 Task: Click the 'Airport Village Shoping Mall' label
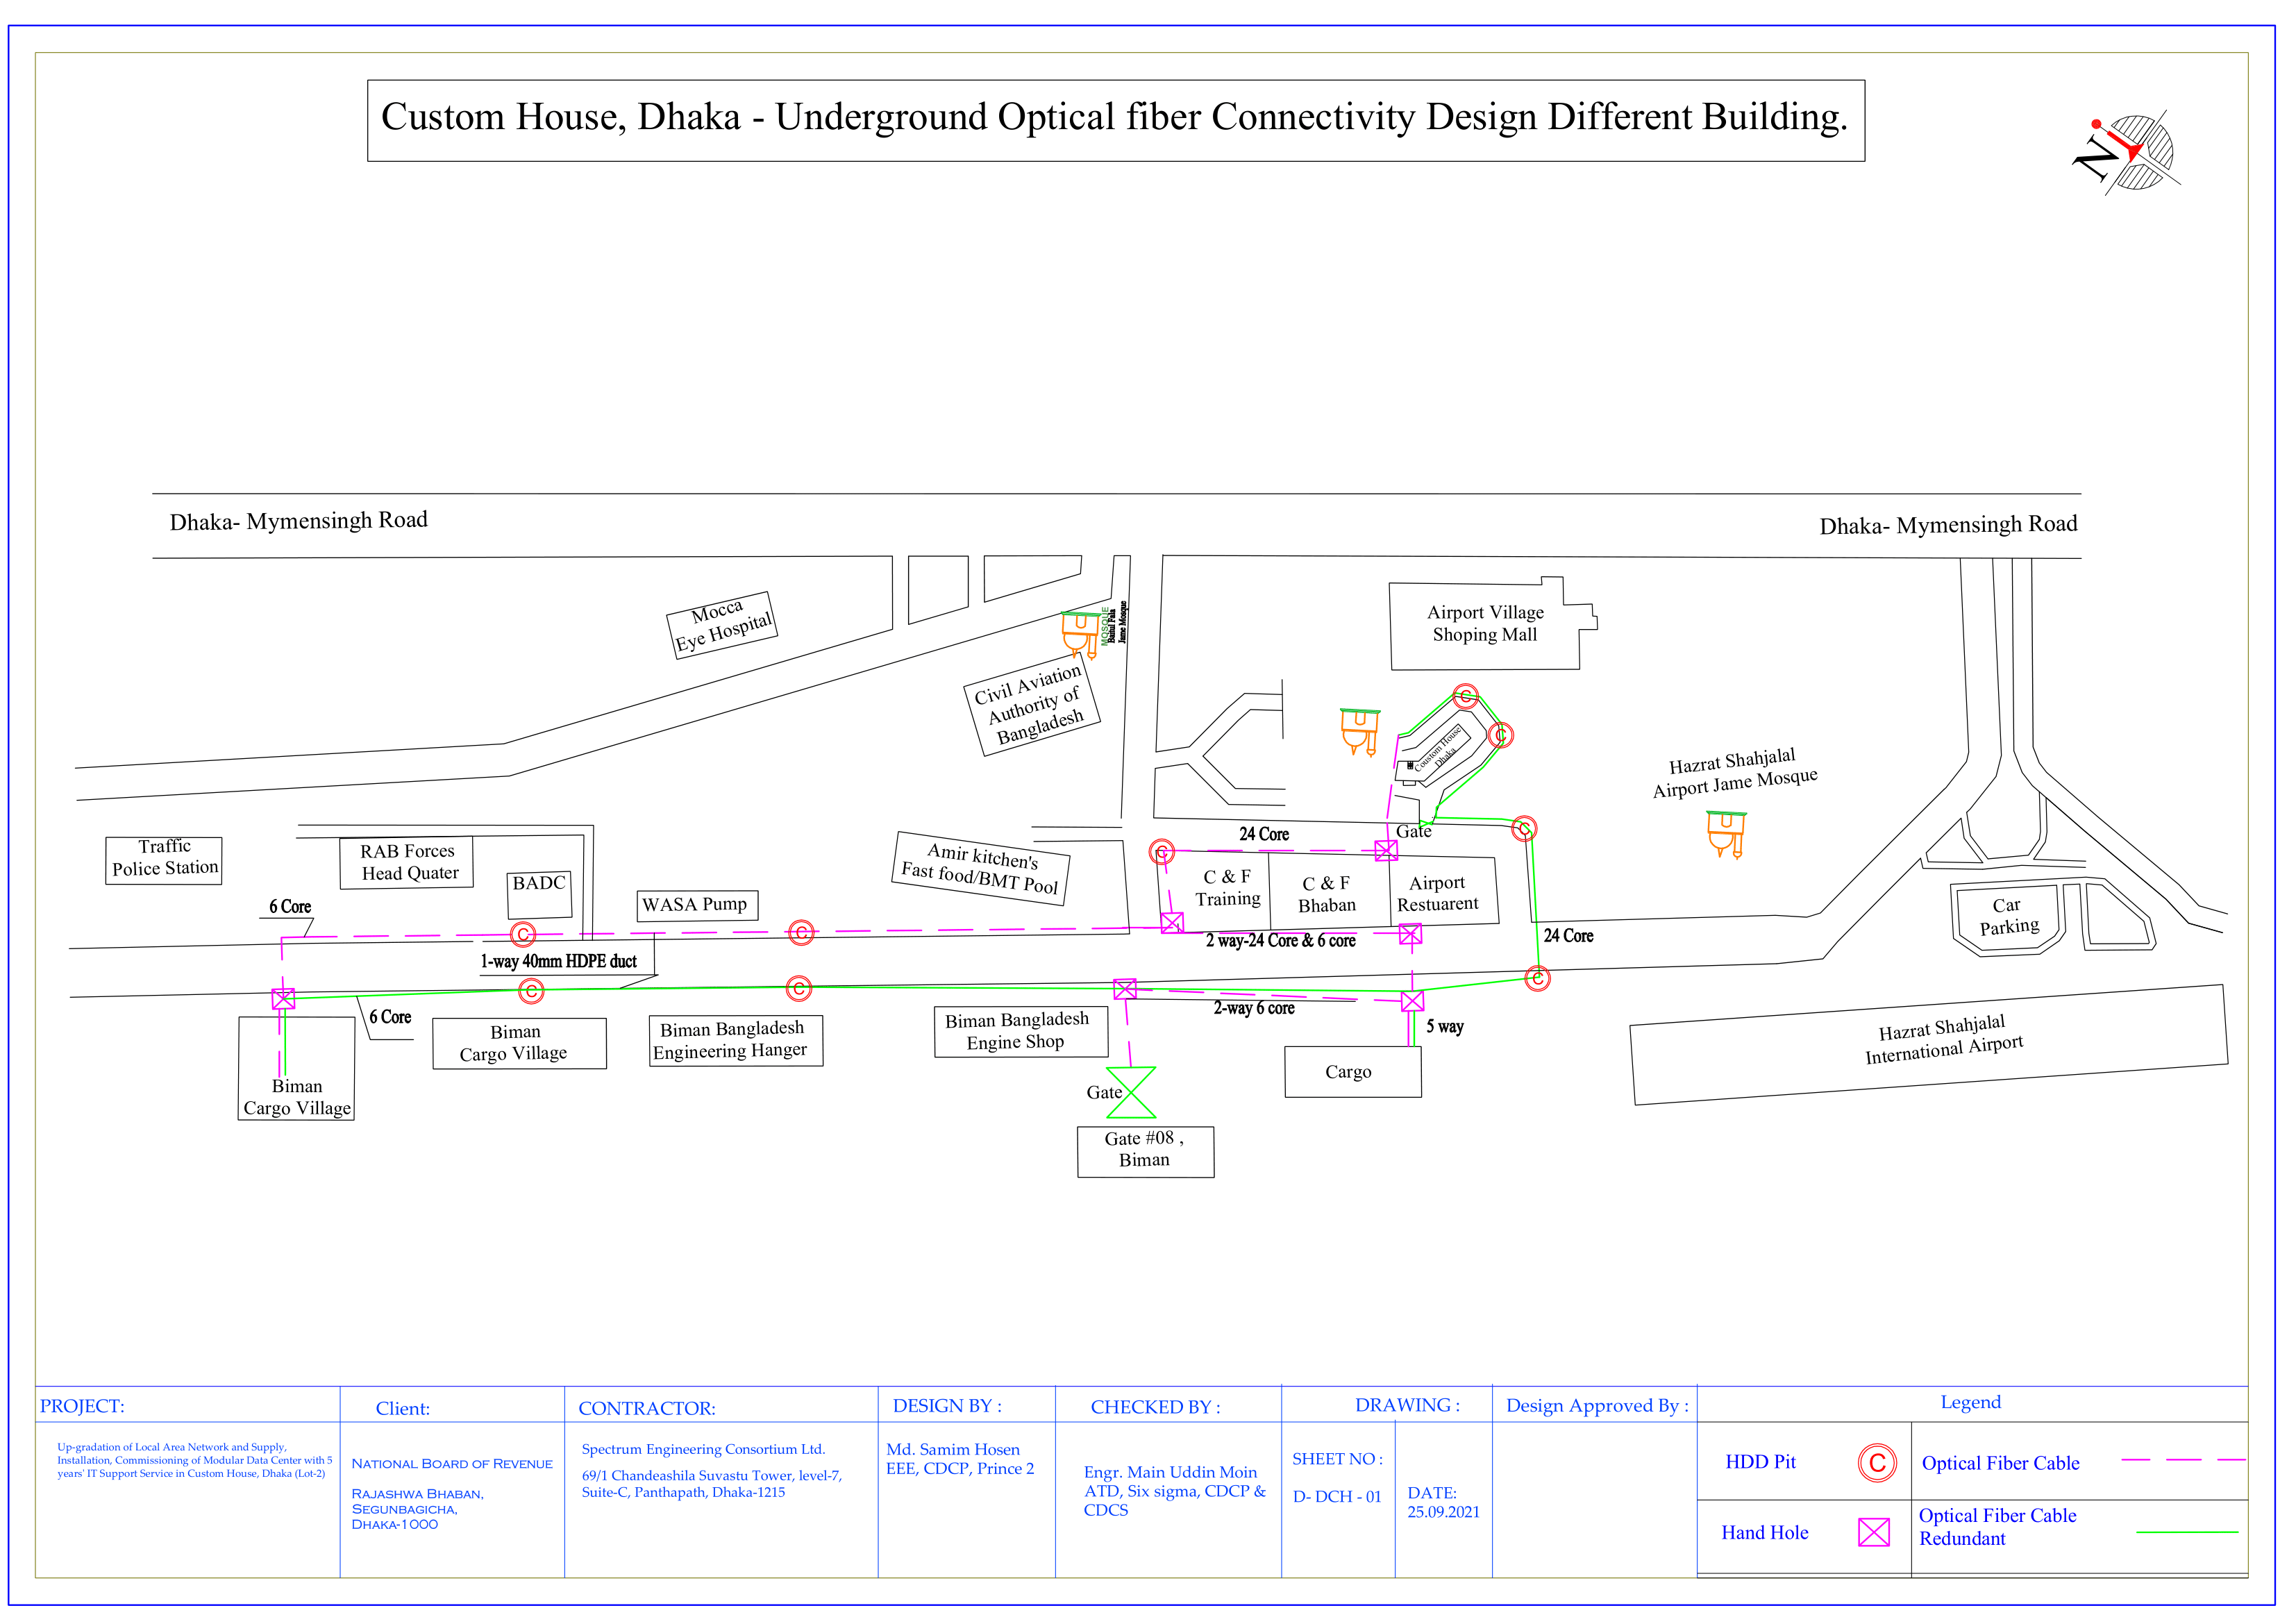[x=1485, y=623]
